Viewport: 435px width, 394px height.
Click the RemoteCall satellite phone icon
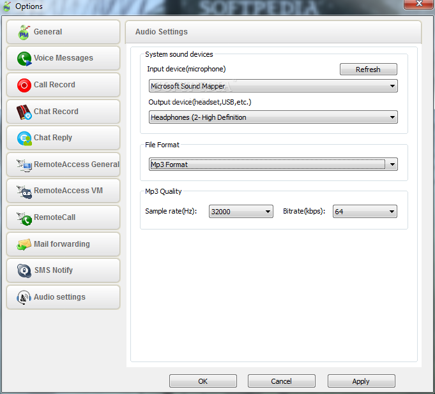(24, 219)
